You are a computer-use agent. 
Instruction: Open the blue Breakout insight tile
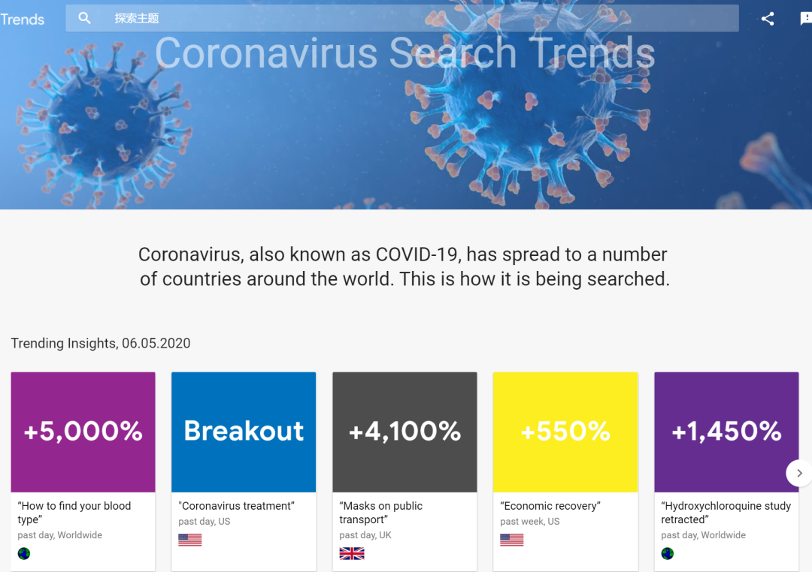tap(244, 432)
